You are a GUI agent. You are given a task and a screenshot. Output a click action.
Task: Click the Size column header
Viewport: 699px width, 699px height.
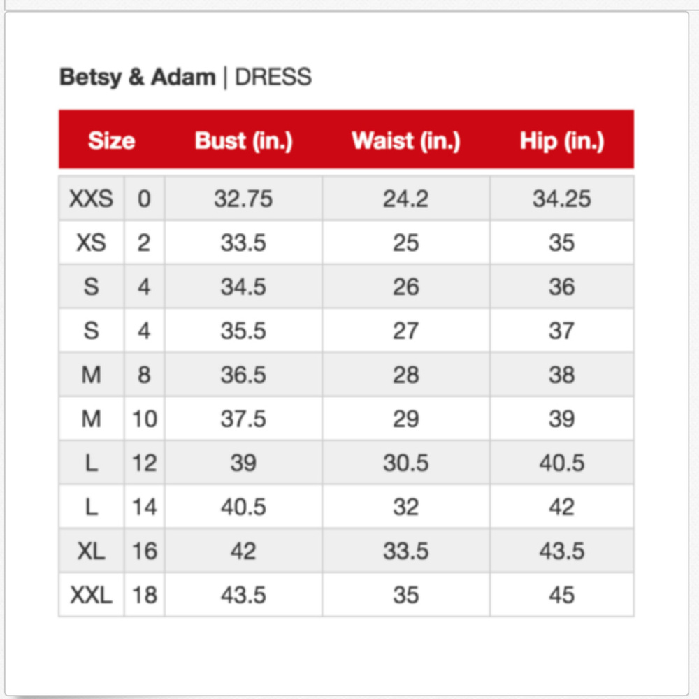(x=111, y=141)
